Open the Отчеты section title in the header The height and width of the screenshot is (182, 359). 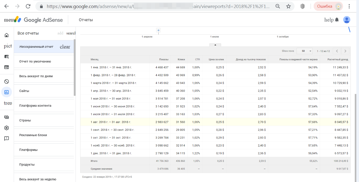[86, 20]
